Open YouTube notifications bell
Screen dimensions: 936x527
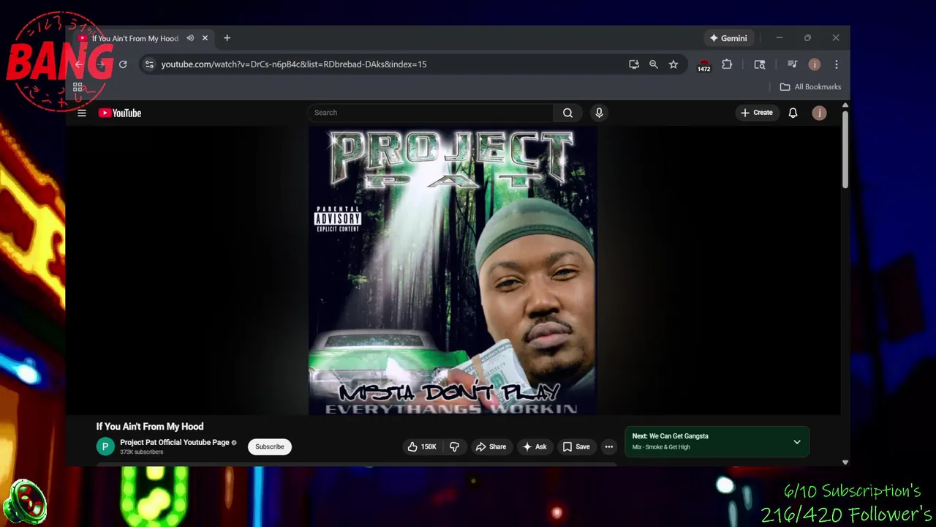(793, 113)
